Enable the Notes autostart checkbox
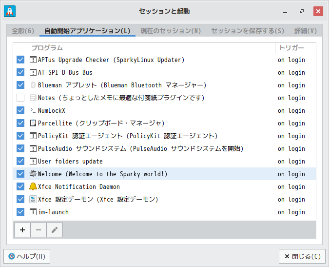 coord(20,98)
